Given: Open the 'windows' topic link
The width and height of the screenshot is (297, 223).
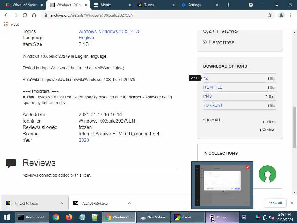Looking at the screenshot, I should coord(87,31).
